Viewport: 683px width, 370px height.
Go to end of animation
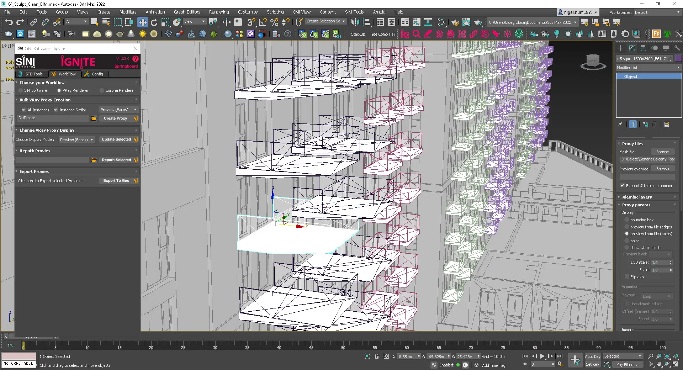560,356
